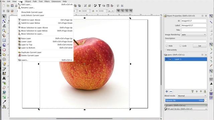214x120 pixels.
Task: Toggle first affect-transform button in toolbar
Action: pos(118,11)
